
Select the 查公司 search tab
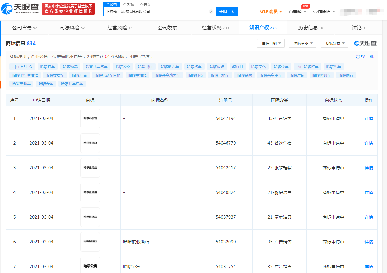pyautogui.click(x=112, y=4)
